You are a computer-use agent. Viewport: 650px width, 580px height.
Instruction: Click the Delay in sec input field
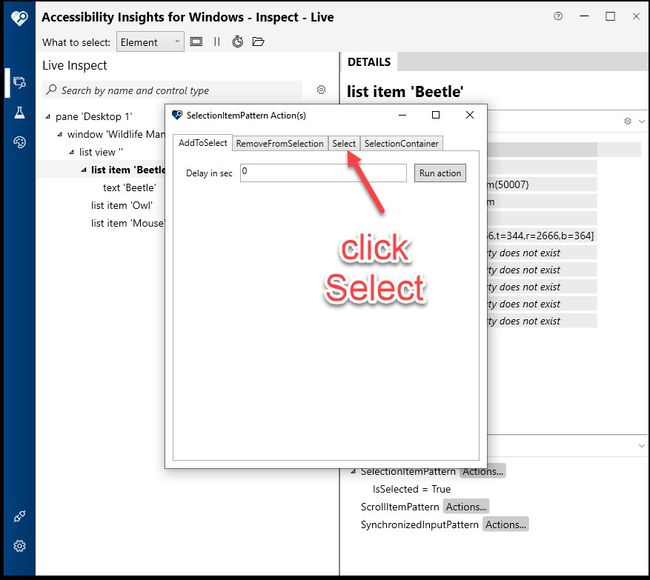323,173
